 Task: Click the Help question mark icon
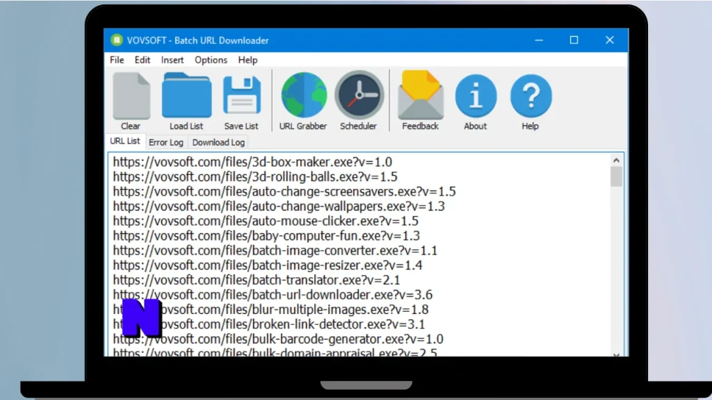tap(531, 96)
